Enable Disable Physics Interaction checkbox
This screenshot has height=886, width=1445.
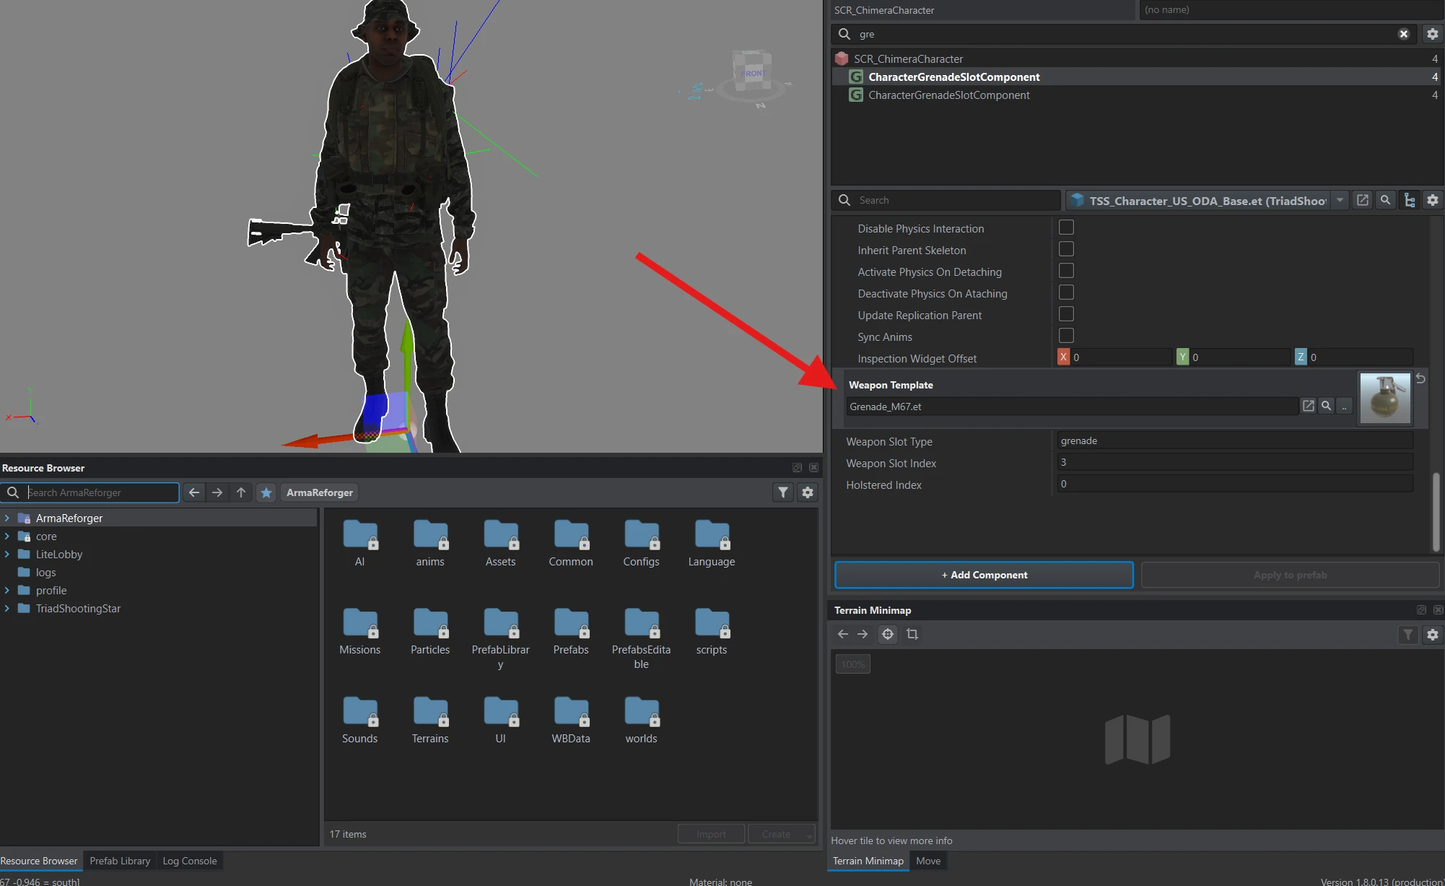(1066, 227)
